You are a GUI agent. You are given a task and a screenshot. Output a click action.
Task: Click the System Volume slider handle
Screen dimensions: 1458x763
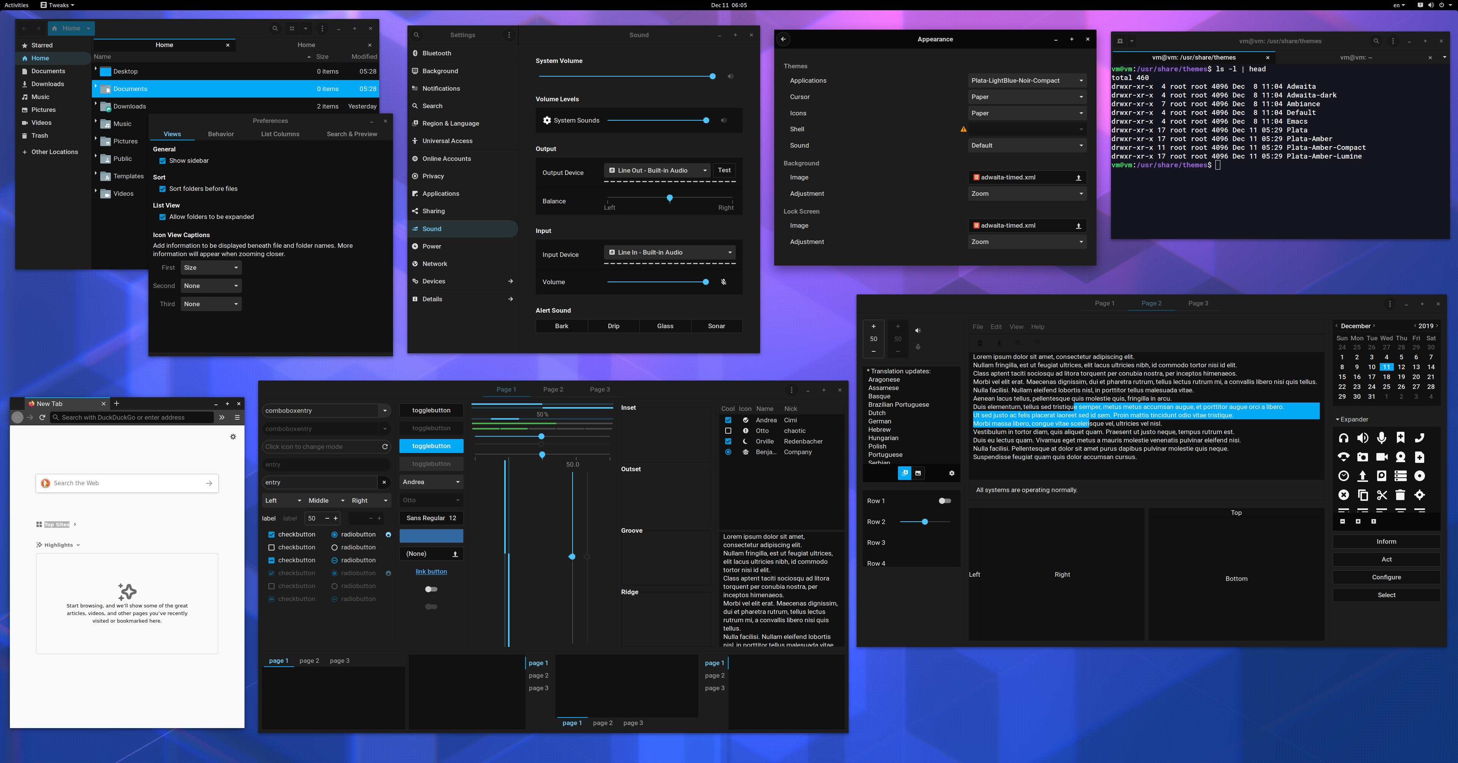(x=713, y=76)
